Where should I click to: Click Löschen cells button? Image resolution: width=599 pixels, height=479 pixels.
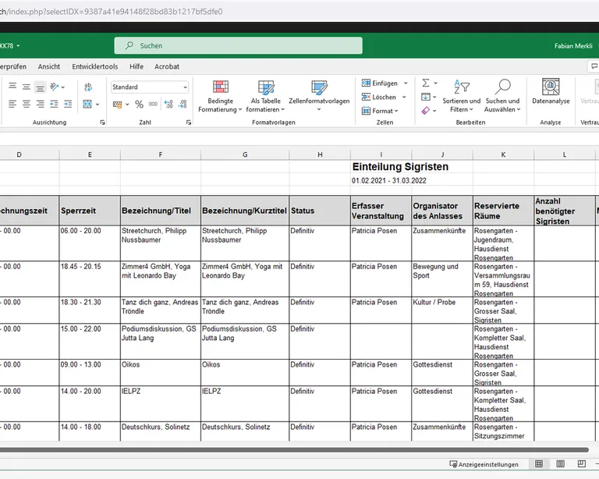click(379, 97)
